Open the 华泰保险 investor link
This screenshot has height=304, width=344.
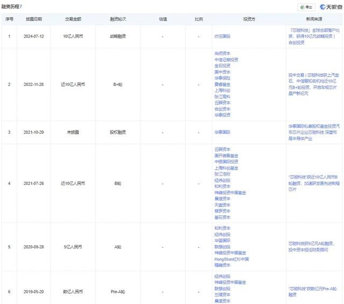[222, 78]
